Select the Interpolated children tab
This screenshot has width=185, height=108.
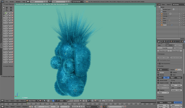click(178, 102)
